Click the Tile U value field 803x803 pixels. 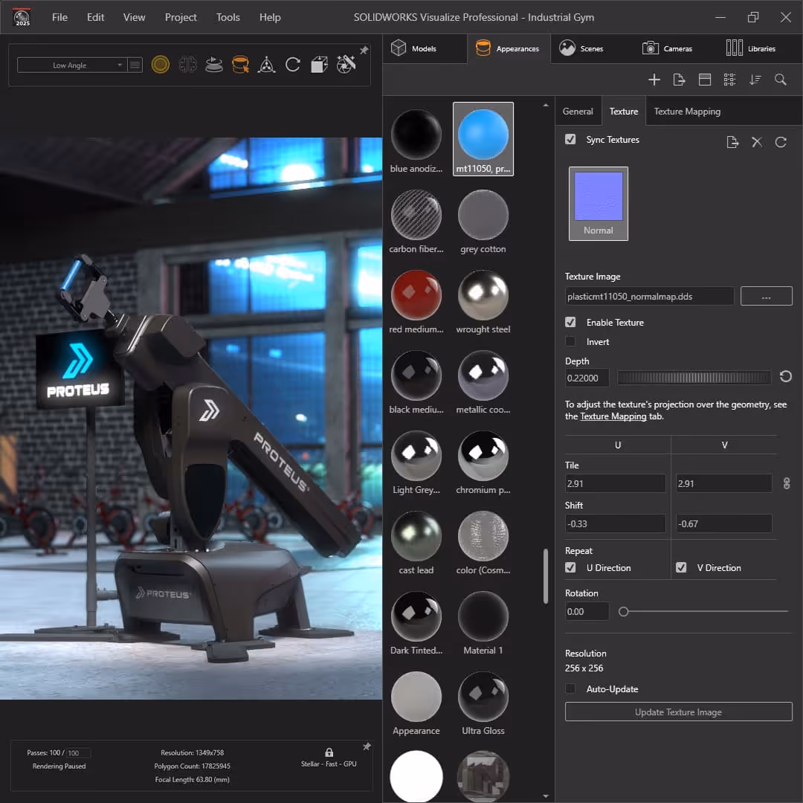[615, 483]
